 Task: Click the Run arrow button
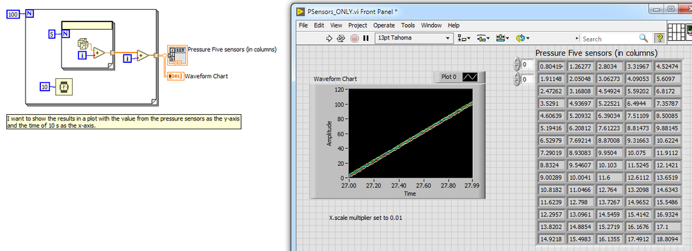(x=329, y=38)
